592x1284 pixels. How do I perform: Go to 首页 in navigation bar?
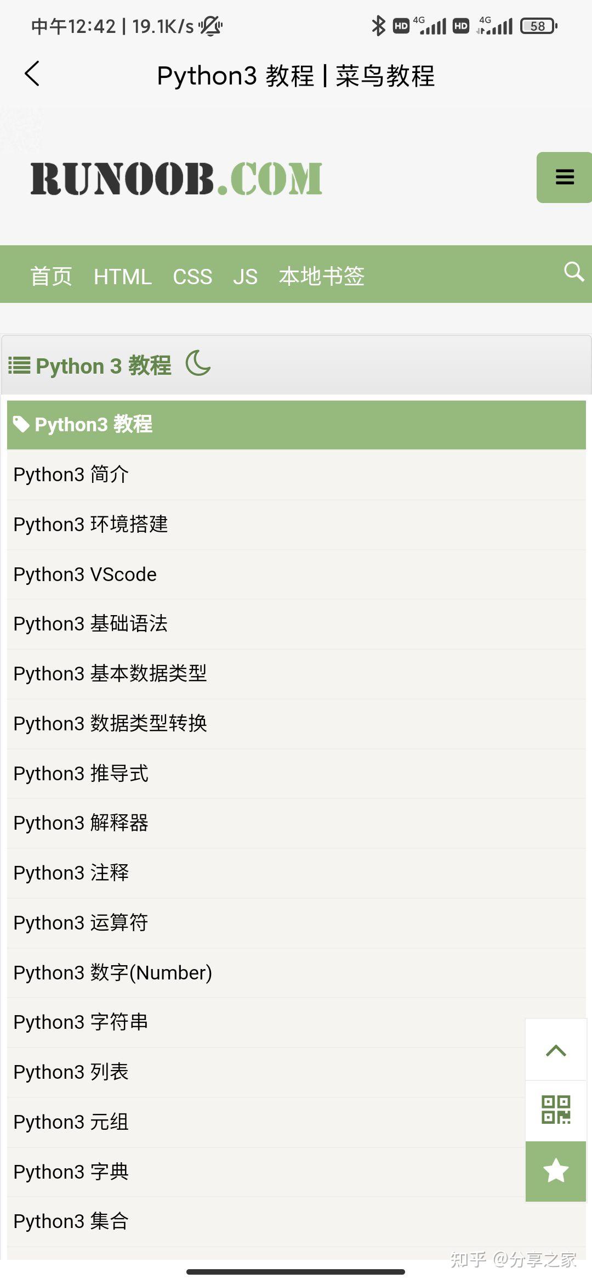coord(51,276)
